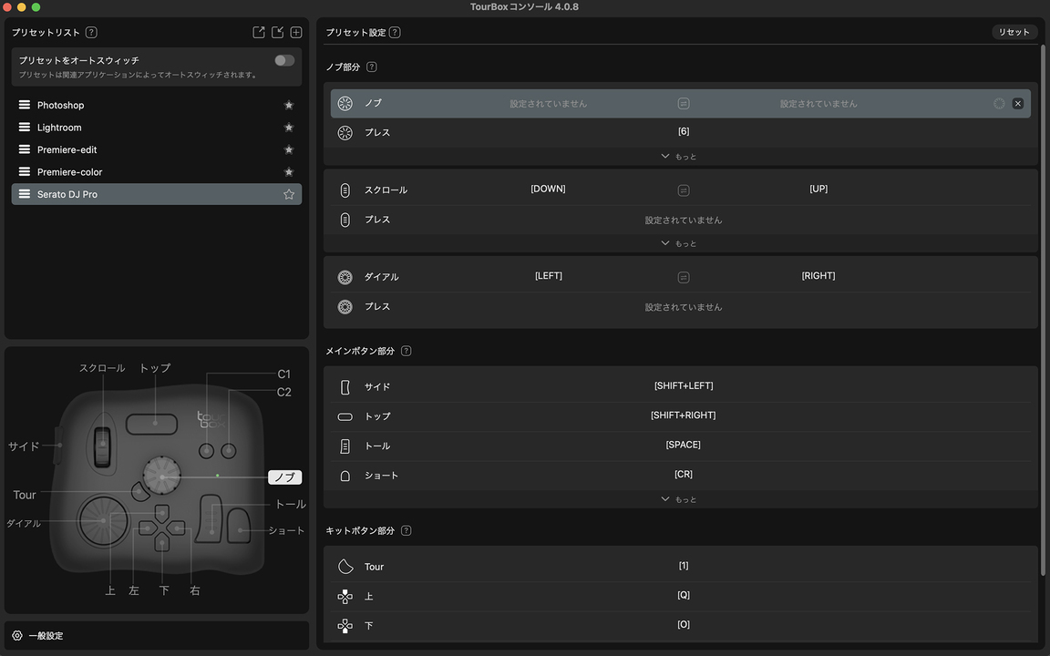
Task: Swap the スクロール DOWN and UP directions
Action: pyautogui.click(x=683, y=190)
